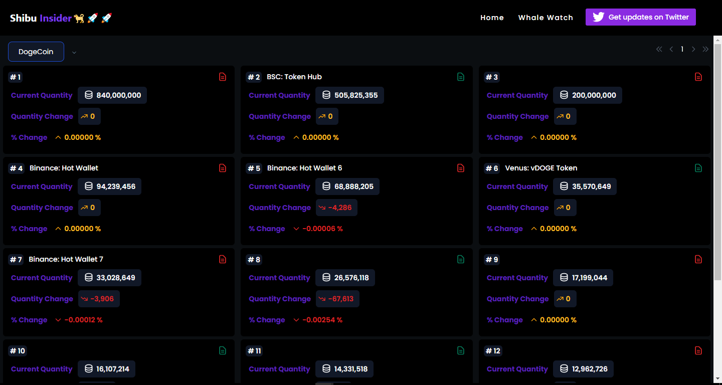722x385 pixels.
Task: Expand the chevron next to DogeCoin
Action: 74,52
